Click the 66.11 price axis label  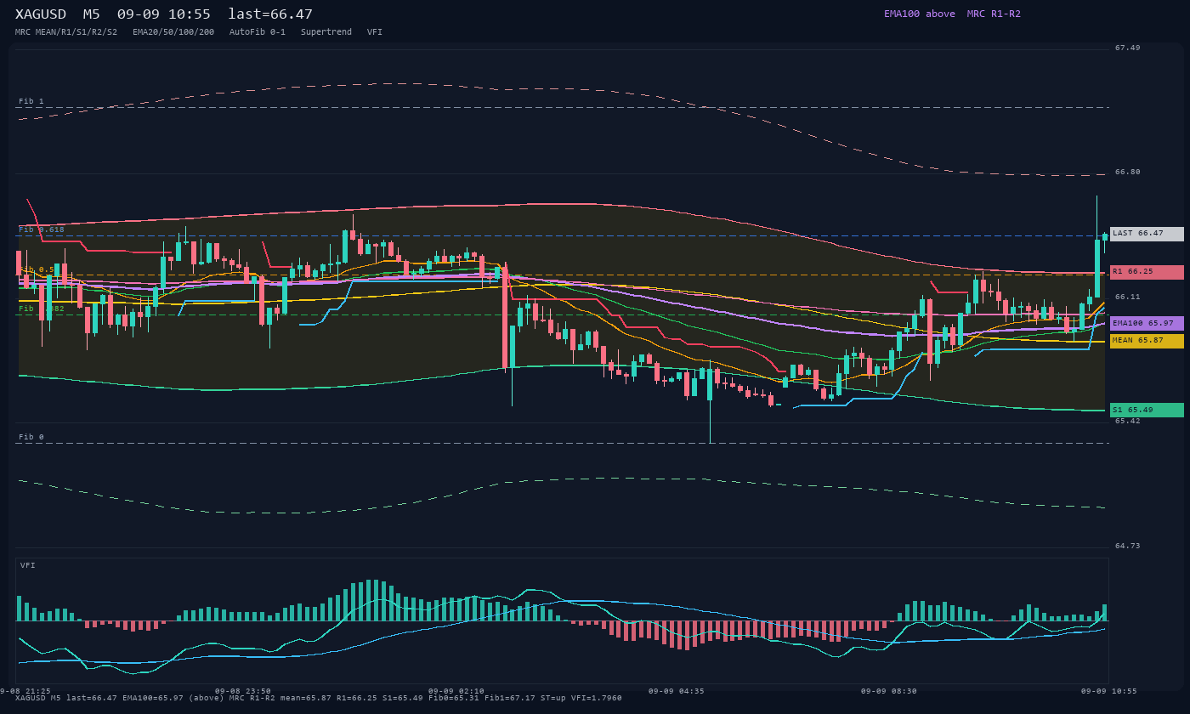[x=1128, y=297]
